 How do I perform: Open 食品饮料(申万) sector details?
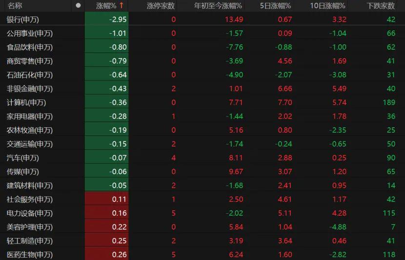coord(29,47)
